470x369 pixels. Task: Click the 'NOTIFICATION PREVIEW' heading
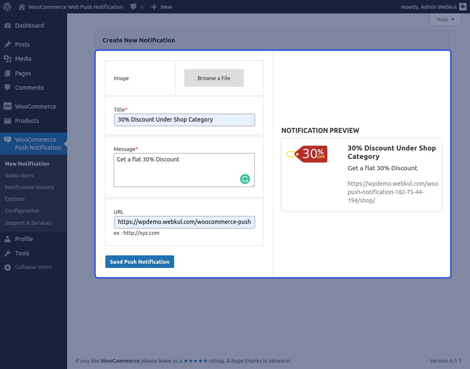(320, 130)
